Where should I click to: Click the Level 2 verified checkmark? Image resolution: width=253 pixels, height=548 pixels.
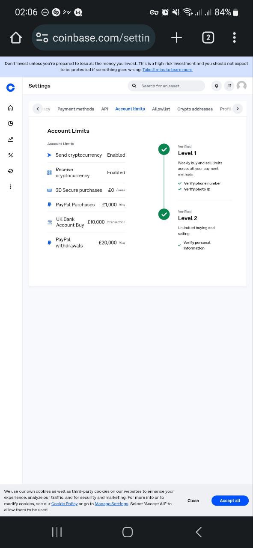coord(164,214)
